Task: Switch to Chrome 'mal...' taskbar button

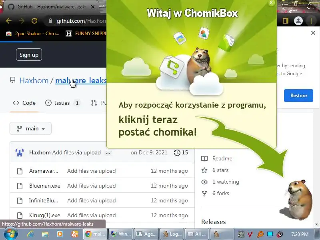Action: 95,234
